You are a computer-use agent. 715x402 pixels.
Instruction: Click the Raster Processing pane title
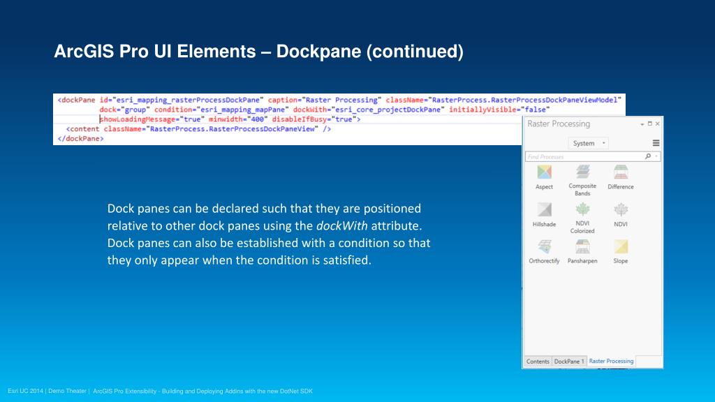tap(559, 124)
